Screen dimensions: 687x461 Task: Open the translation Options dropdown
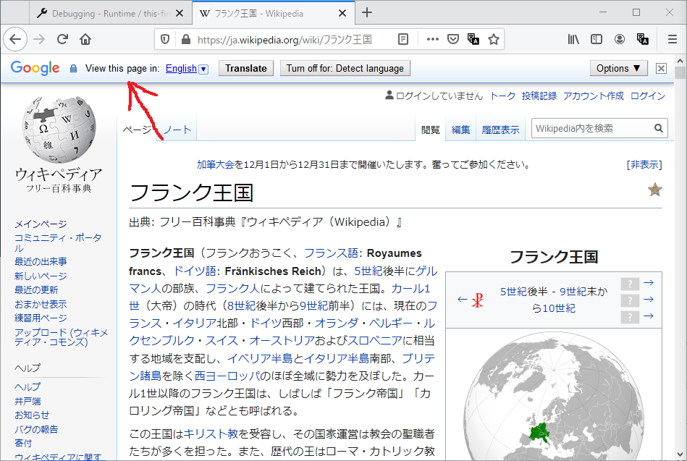pyautogui.click(x=618, y=68)
